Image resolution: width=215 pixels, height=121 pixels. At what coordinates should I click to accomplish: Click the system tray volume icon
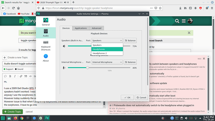click(x=186, y=118)
